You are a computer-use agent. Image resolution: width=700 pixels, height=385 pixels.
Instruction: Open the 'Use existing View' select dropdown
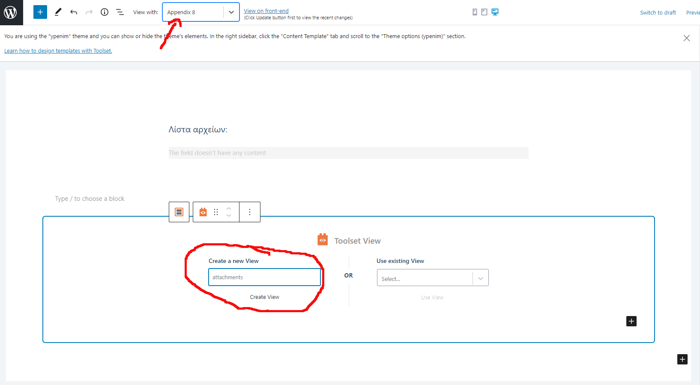pyautogui.click(x=432, y=278)
